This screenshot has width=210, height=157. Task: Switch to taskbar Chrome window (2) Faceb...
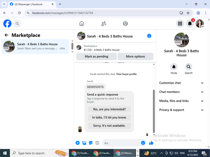[102, 153]
